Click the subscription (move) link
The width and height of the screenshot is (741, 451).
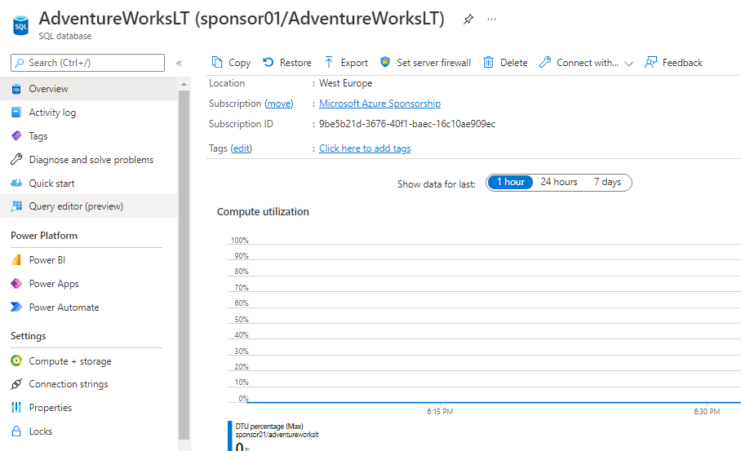(279, 104)
